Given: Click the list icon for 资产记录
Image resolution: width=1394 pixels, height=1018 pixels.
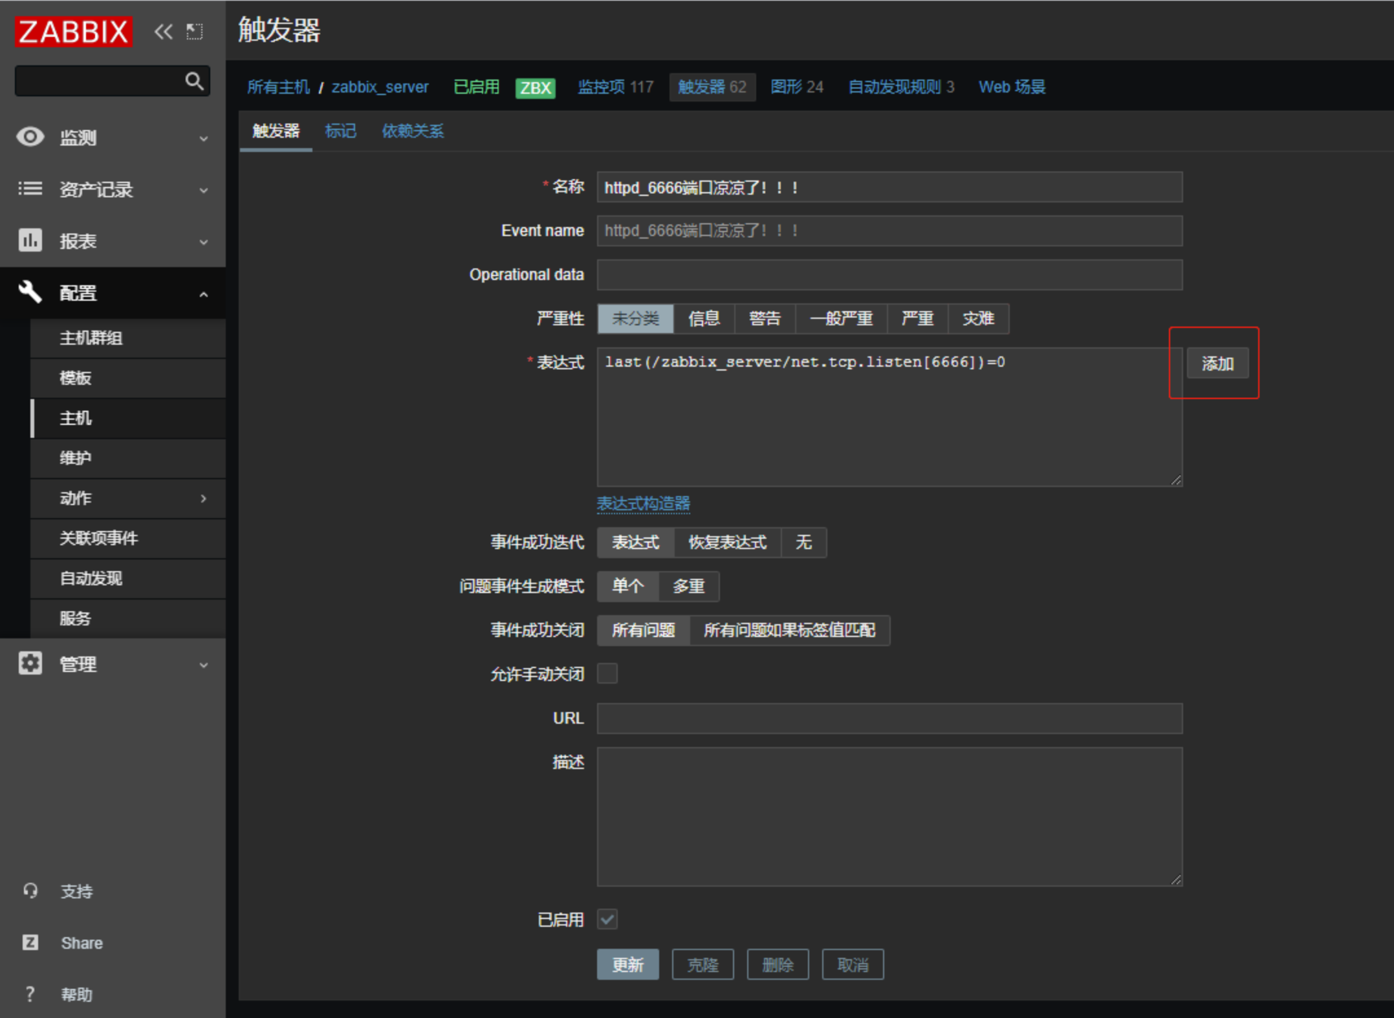Looking at the screenshot, I should click(30, 189).
